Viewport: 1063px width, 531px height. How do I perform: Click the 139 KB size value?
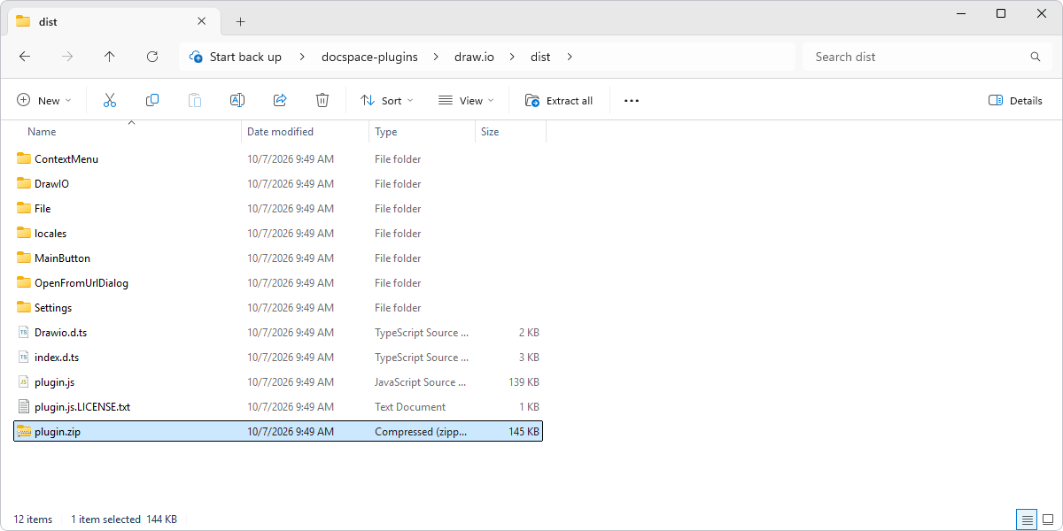522,382
